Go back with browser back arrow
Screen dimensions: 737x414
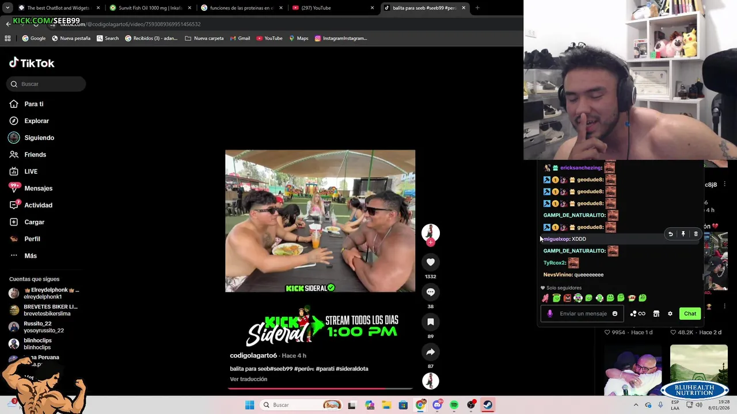(x=8, y=24)
